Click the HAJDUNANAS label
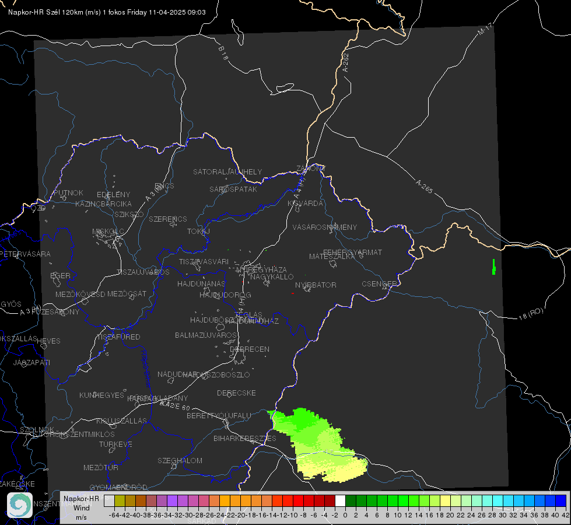Image resolution: width=571 pixels, height=525 pixels. click(x=201, y=283)
